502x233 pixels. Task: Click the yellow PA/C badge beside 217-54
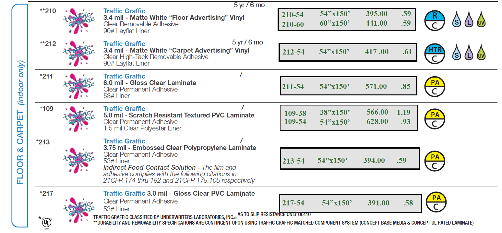coord(436,202)
